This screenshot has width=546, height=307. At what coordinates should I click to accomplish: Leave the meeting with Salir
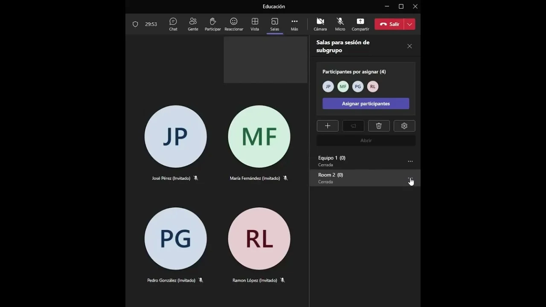(389, 24)
